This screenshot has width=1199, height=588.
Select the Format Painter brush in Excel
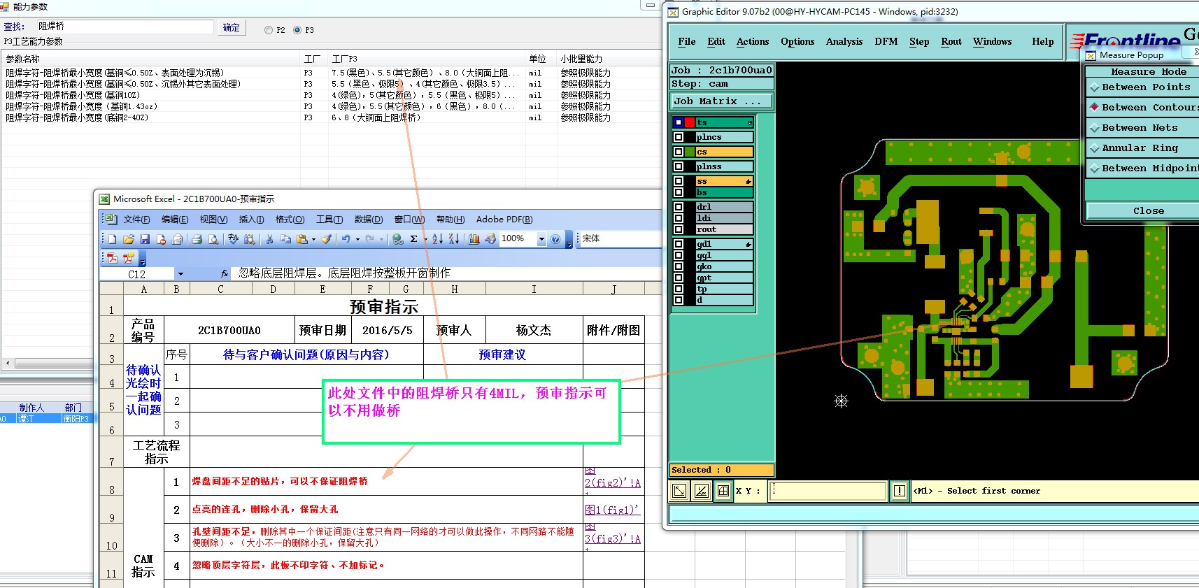point(326,239)
